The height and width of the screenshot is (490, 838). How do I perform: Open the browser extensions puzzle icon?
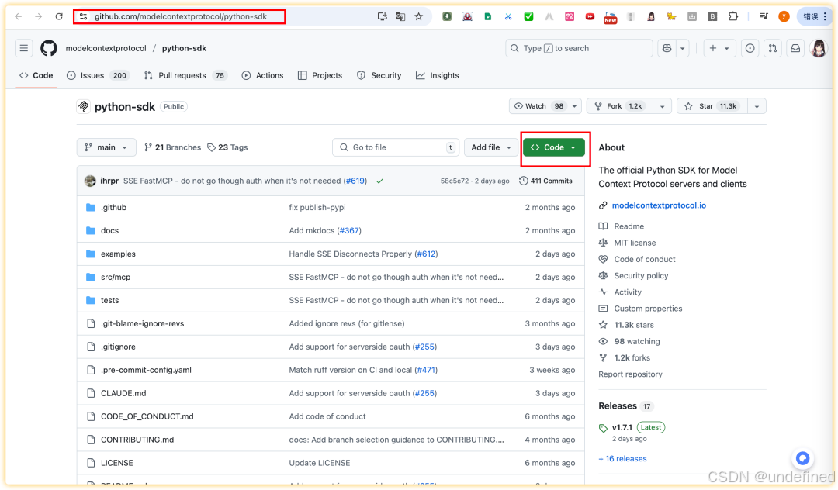click(x=733, y=16)
